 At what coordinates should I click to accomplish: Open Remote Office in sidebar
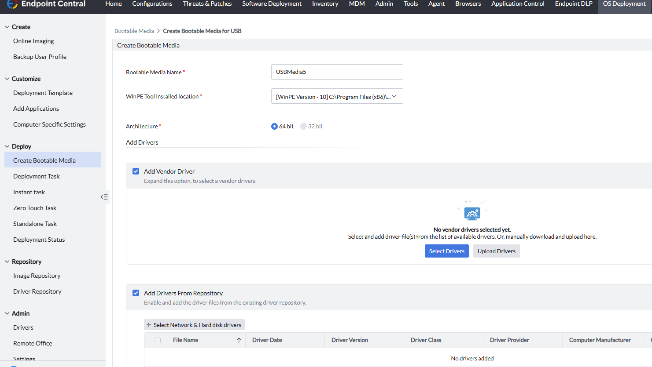point(33,343)
